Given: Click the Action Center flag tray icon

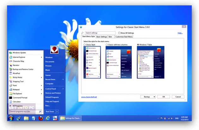Looking at the screenshot, I should [161, 118].
